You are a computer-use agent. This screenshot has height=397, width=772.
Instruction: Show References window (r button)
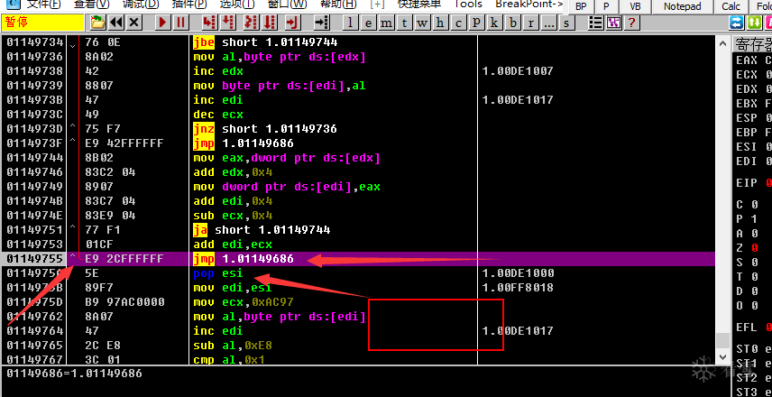[x=530, y=23]
